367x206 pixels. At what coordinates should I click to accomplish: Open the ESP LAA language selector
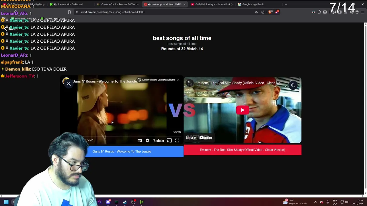[335, 202]
